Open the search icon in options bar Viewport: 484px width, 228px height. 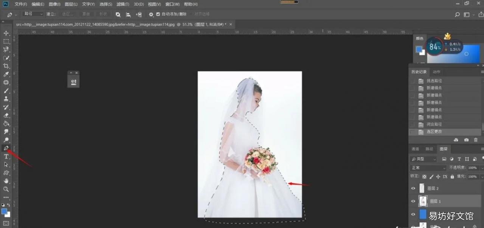pyautogui.click(x=457, y=14)
